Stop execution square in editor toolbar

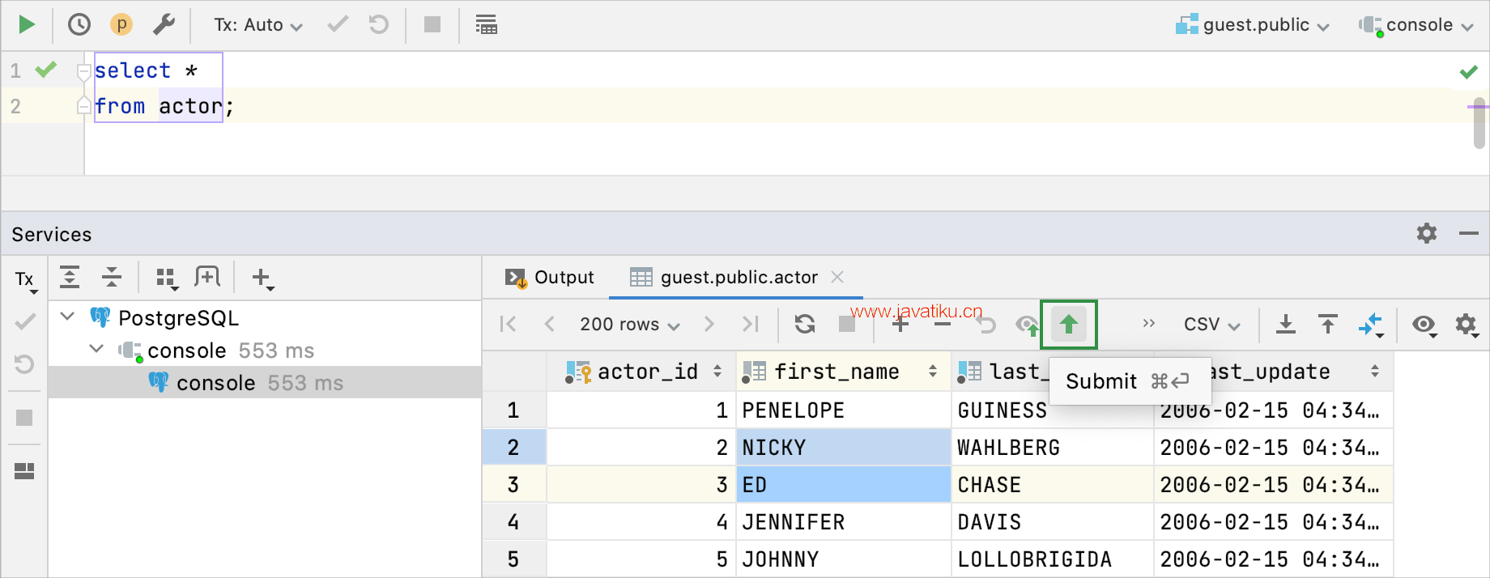[x=432, y=24]
